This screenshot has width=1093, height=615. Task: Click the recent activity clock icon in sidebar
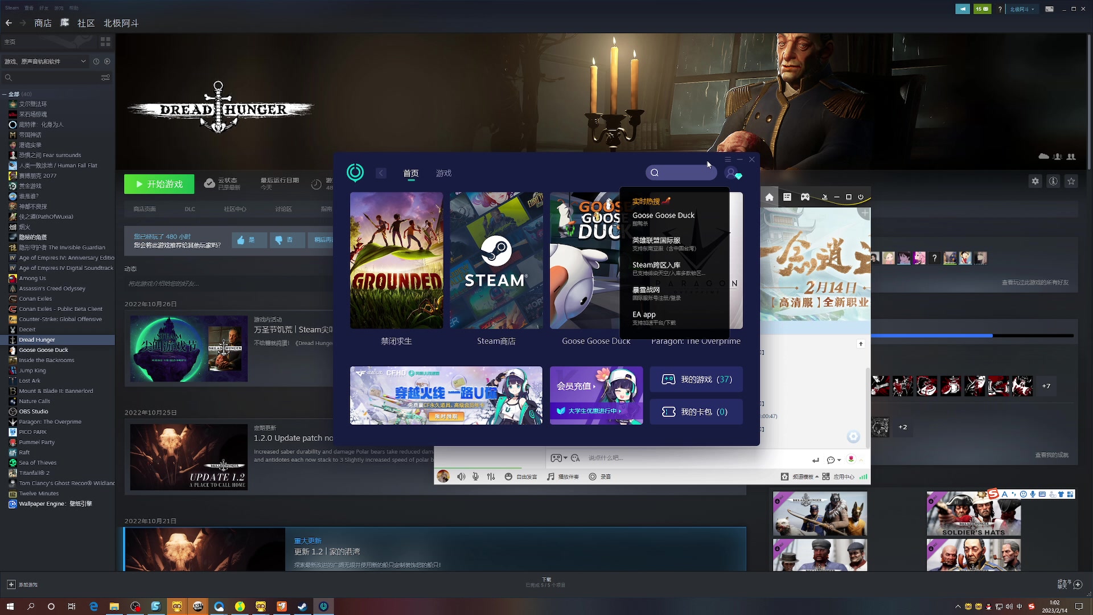pos(96,61)
